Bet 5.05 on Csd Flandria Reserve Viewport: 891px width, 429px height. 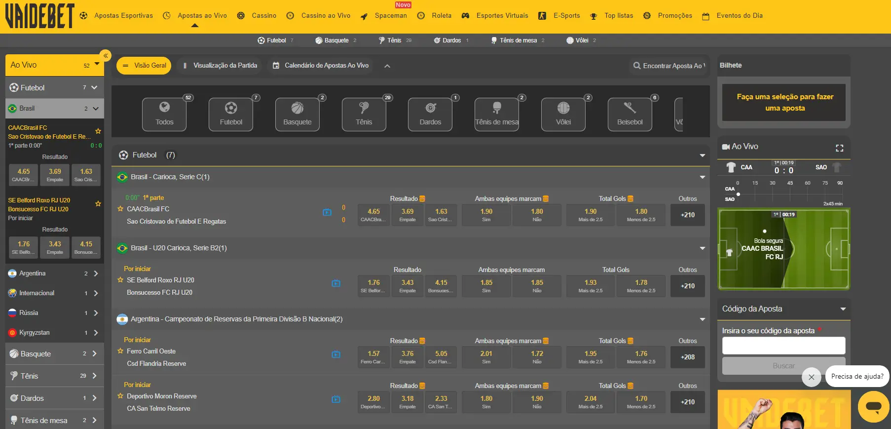(441, 357)
